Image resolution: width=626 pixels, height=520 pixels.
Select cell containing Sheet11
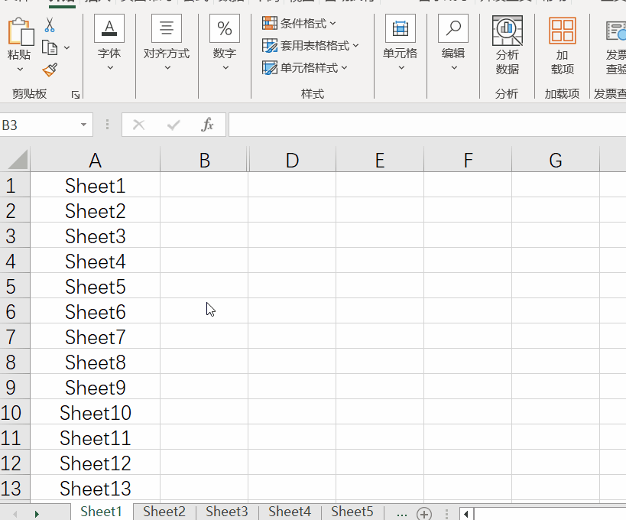(x=95, y=437)
